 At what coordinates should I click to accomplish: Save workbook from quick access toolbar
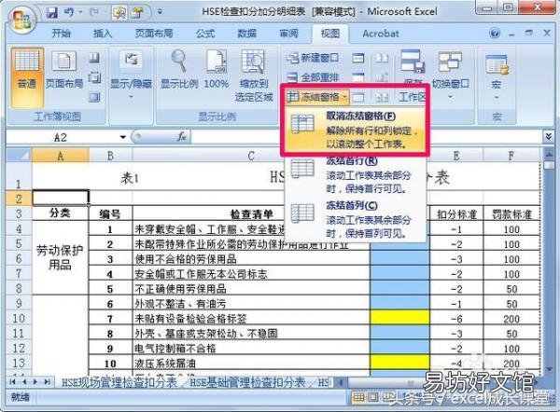click(52, 13)
